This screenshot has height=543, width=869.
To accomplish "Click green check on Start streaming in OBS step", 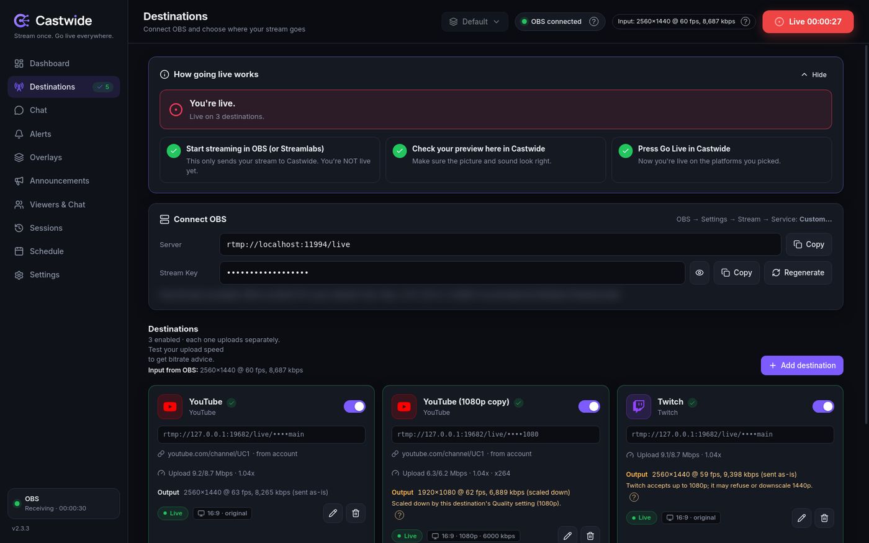I will [x=174, y=151].
